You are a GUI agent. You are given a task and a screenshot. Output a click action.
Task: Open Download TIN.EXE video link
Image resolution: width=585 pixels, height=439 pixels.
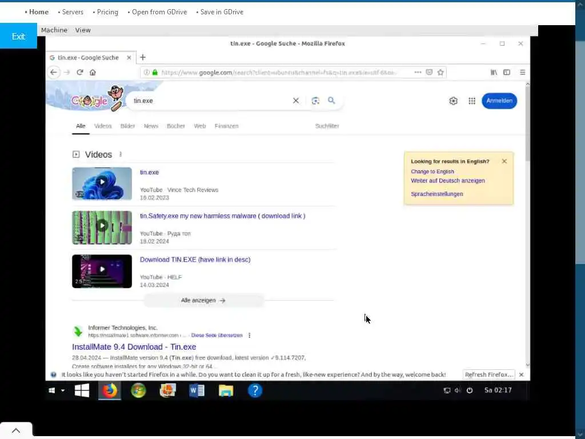coord(195,260)
